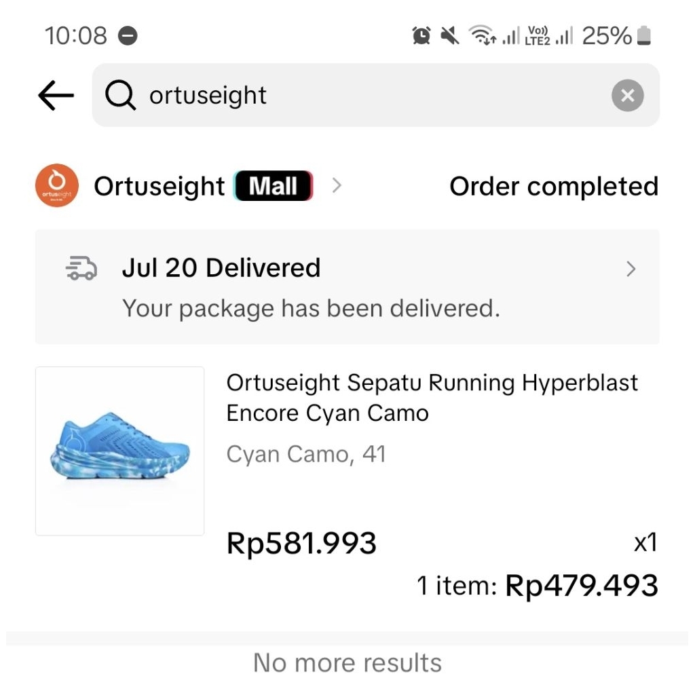Open Jul 20 Delivered tracking details
This screenshot has width=695, height=695.
coord(221,268)
